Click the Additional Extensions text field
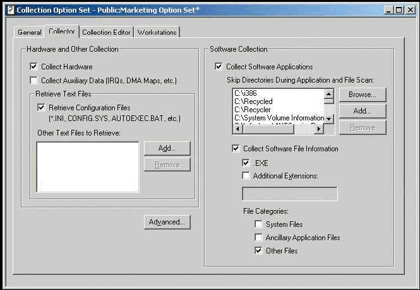The height and width of the screenshot is (290, 420). [x=290, y=194]
